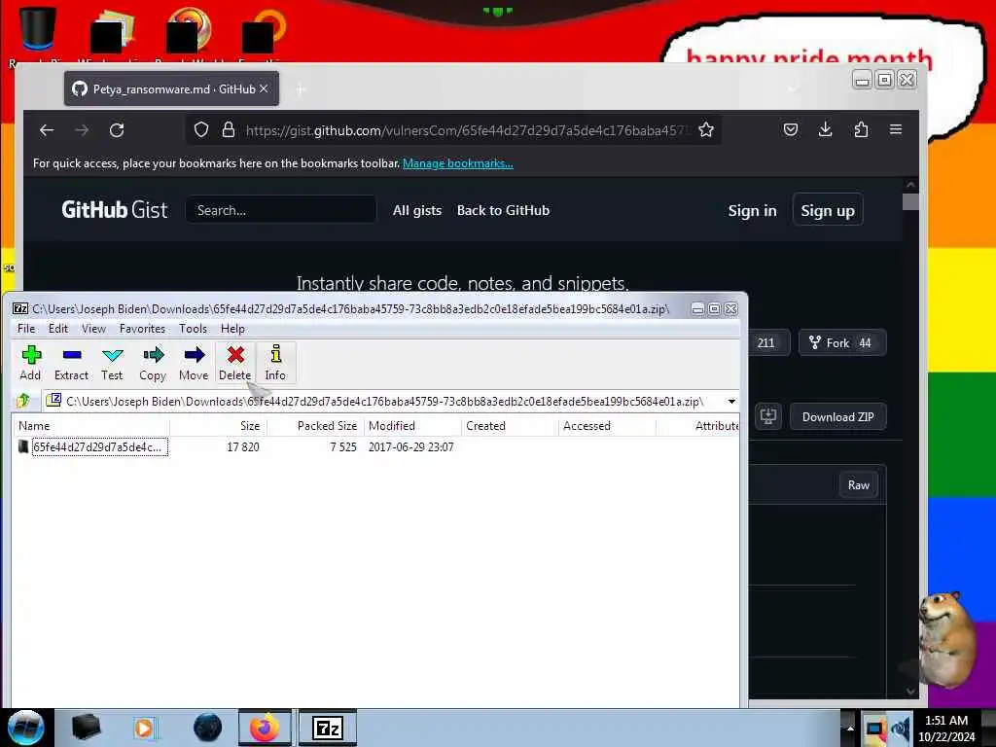Click the Firefox back arrow

[x=47, y=130]
